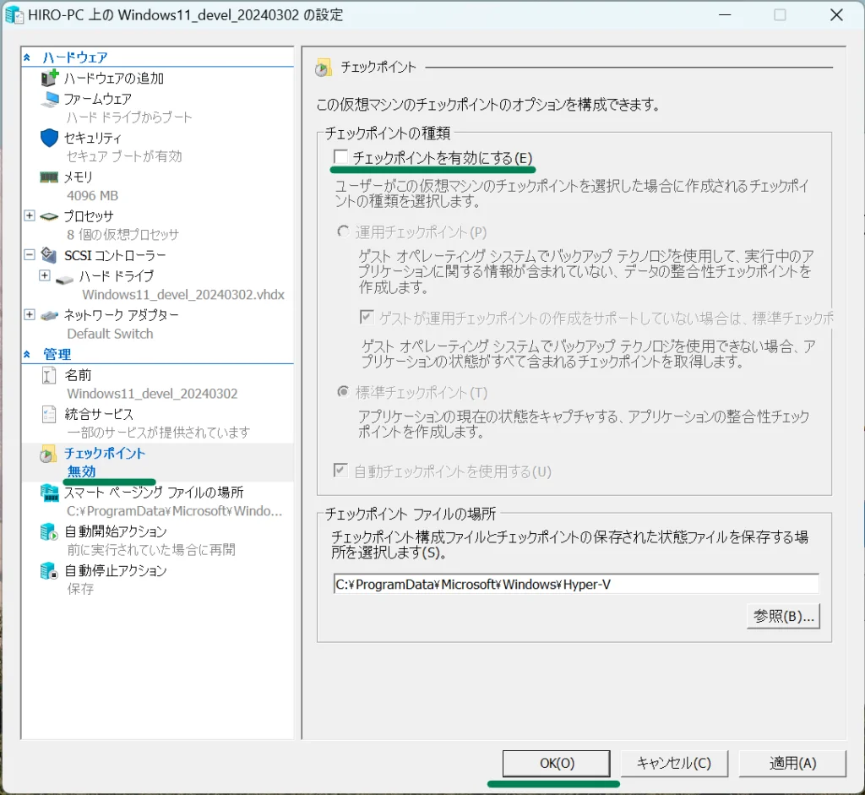This screenshot has height=795, width=865.
Task: Click the Add Hardware (ハードウェアの追加) icon
Action: pos(50,79)
